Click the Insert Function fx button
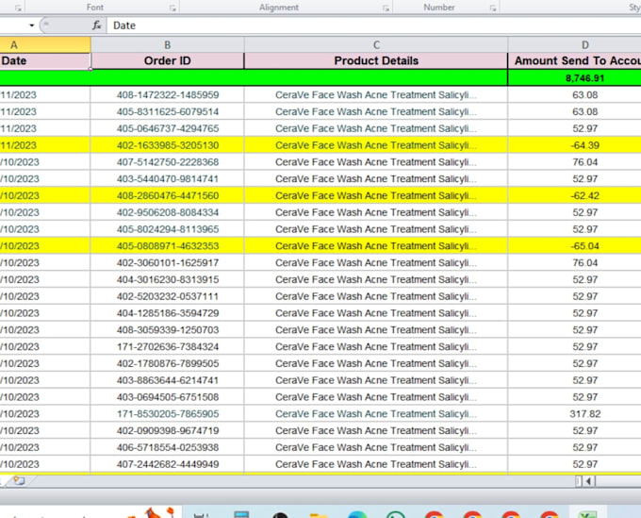This screenshot has width=641, height=518. 96,25
